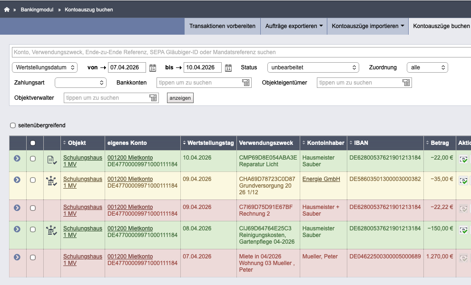The width and height of the screenshot is (471, 285).
Task: Expand the Reparatur Licht row arrow icon
Action: coord(17,158)
